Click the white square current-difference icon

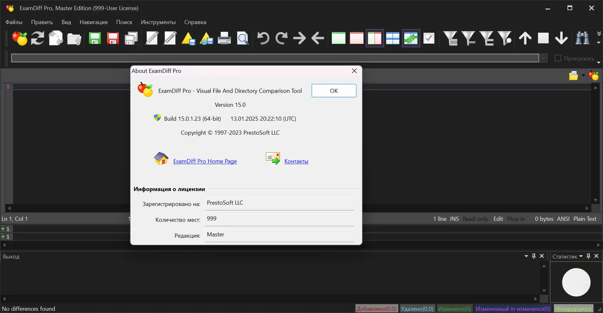543,38
